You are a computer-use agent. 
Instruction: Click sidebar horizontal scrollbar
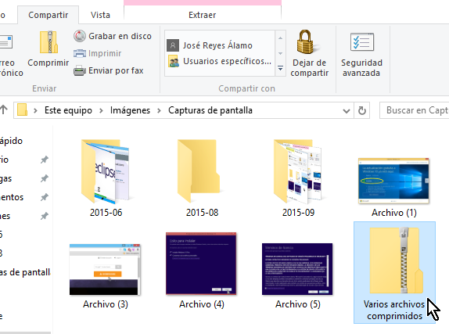coord(25,333)
